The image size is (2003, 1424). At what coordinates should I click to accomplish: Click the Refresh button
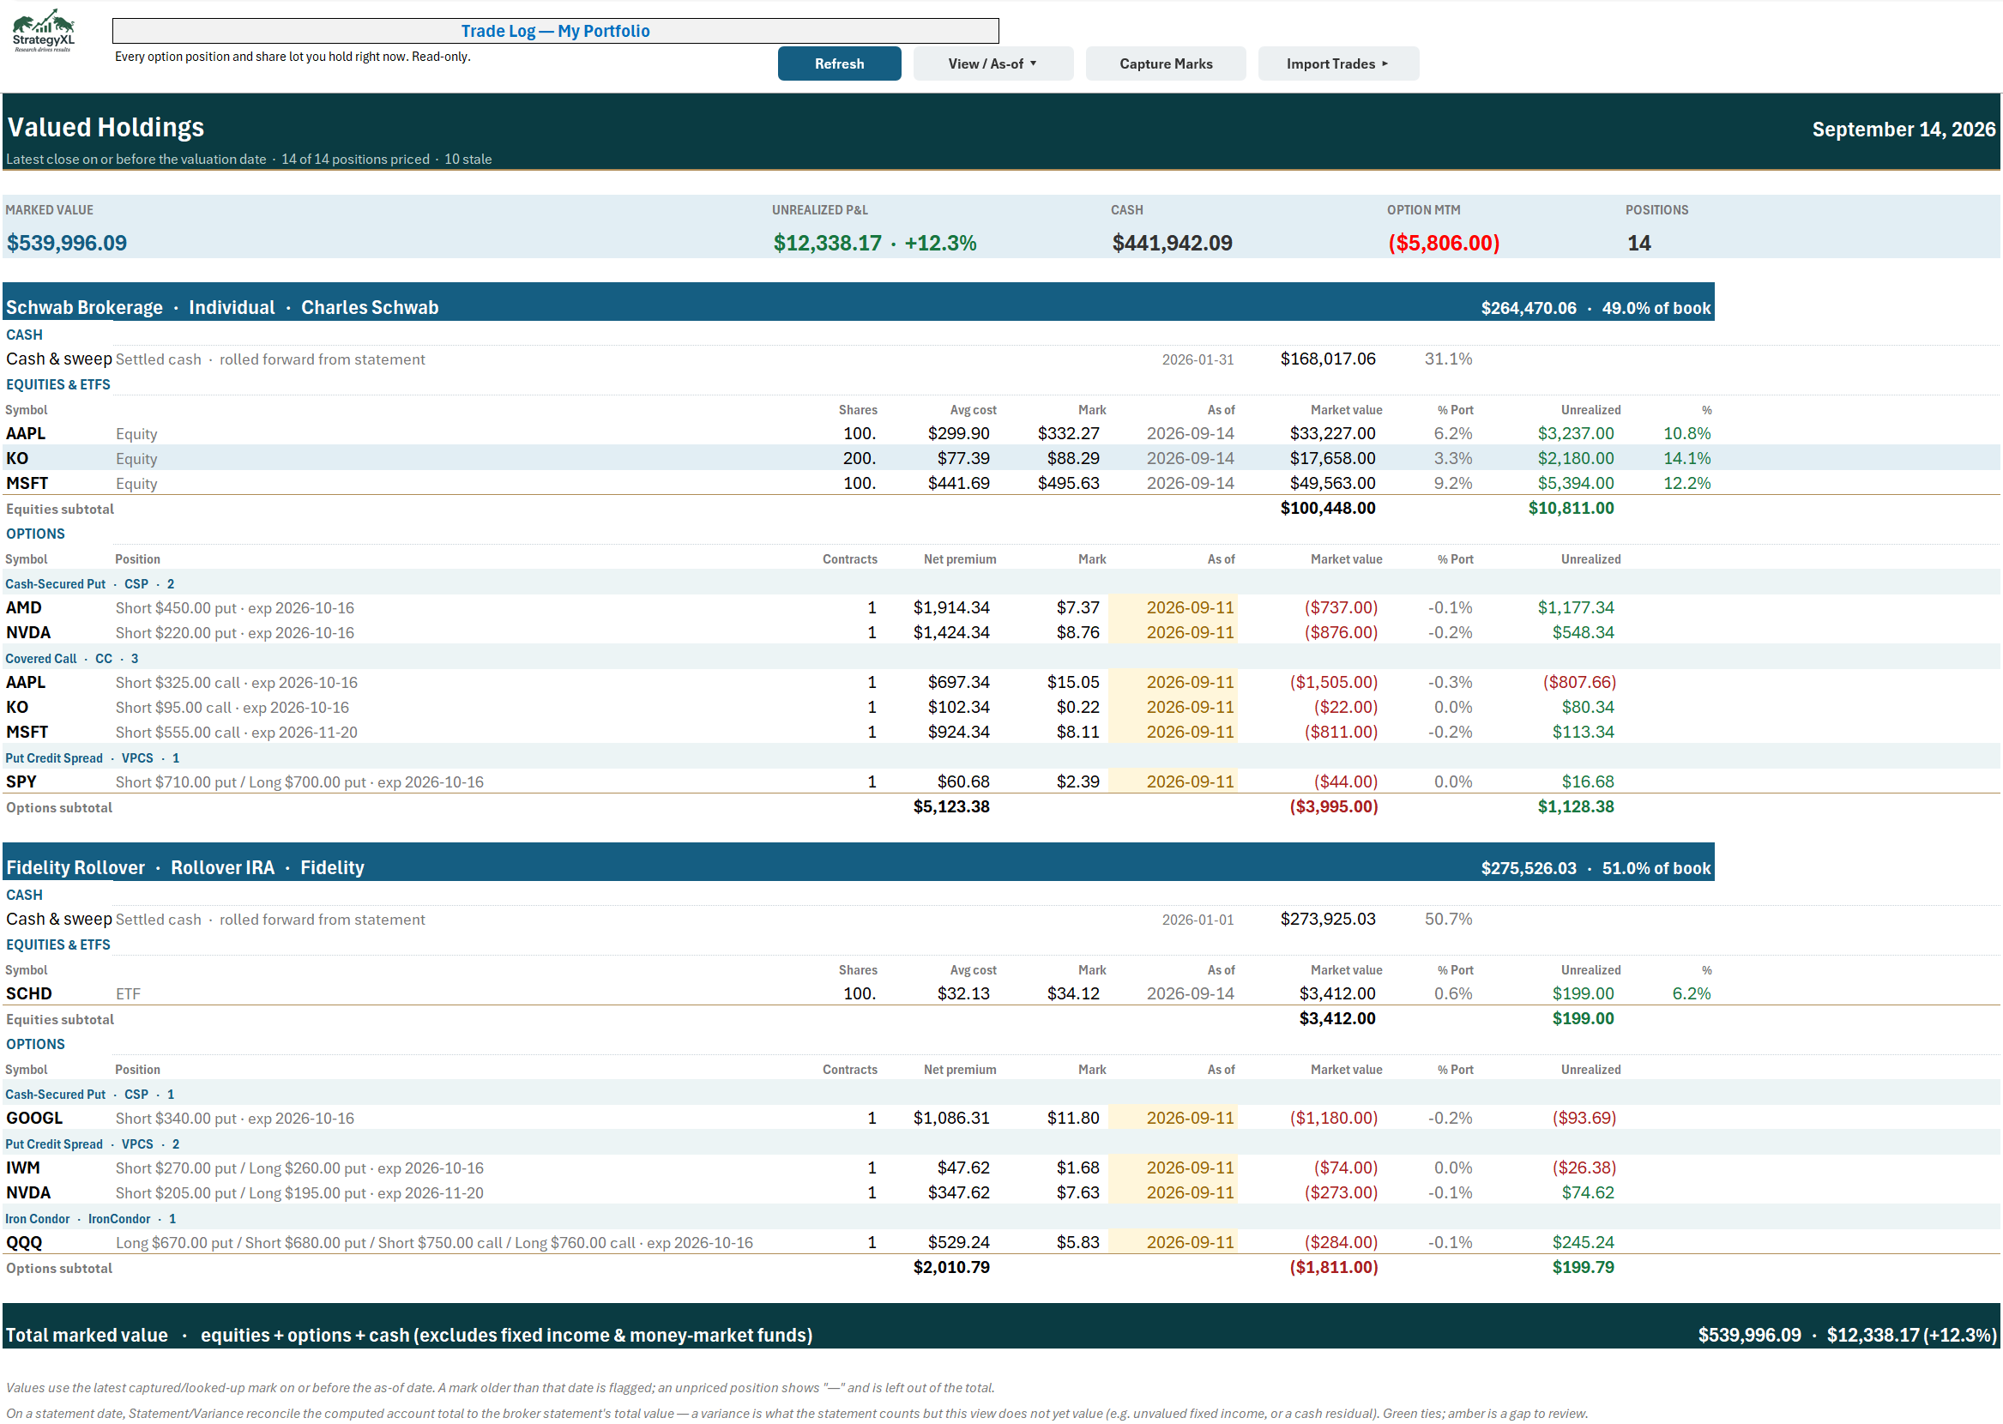tap(839, 64)
